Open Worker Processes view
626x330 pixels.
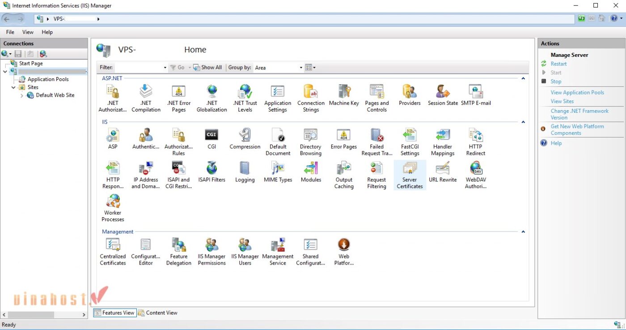(112, 207)
